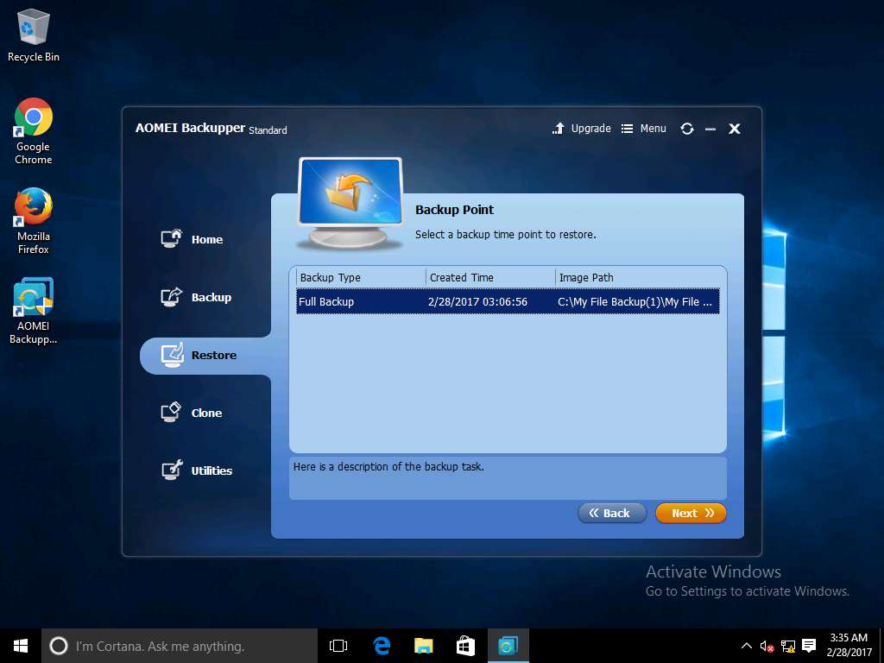Open File Explorer from taskbar
Viewport: 884px width, 663px height.
(423, 646)
